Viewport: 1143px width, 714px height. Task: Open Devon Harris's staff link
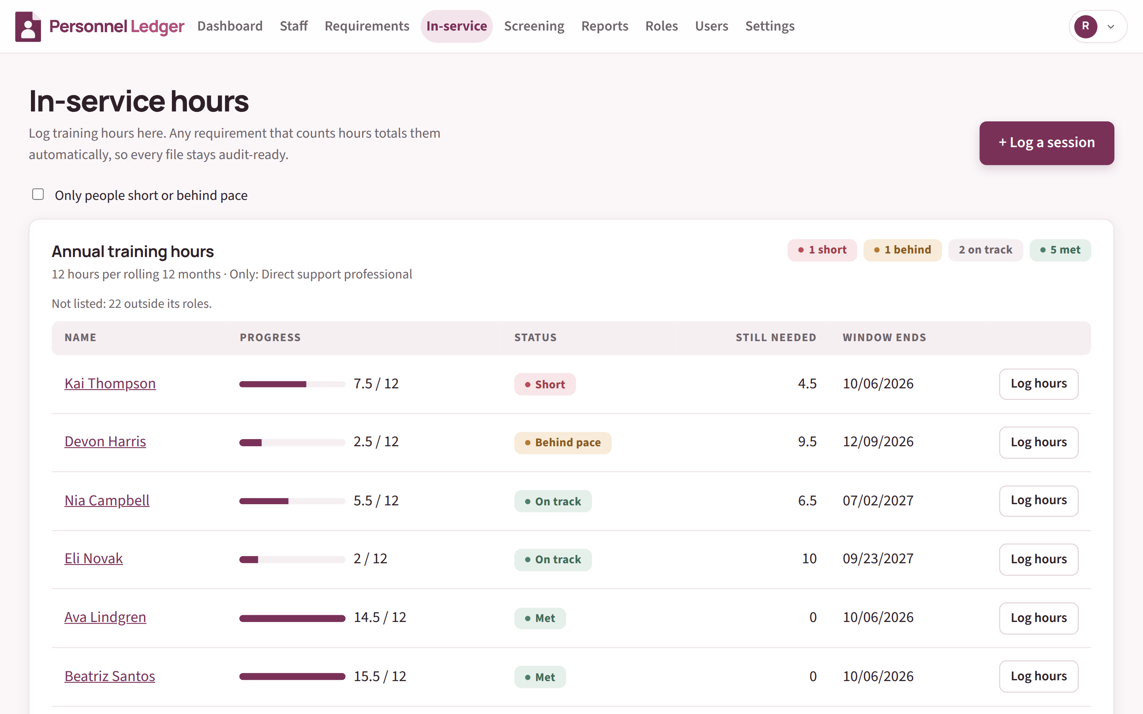(x=105, y=441)
